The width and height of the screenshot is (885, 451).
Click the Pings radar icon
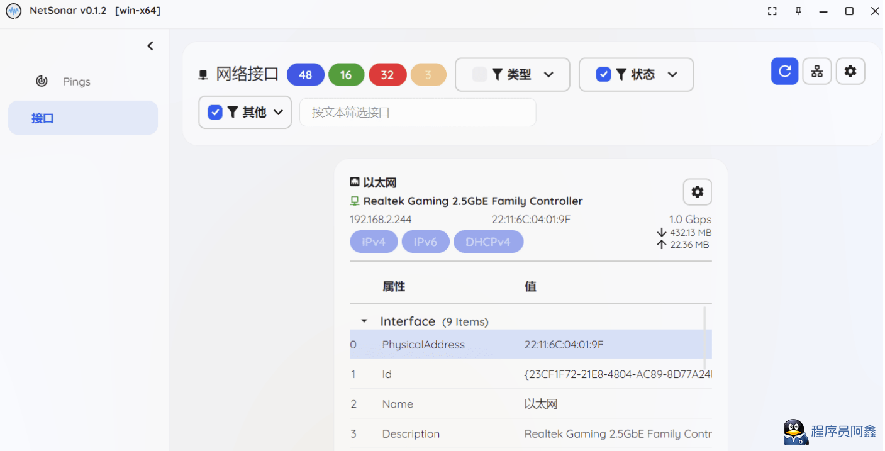(42, 81)
